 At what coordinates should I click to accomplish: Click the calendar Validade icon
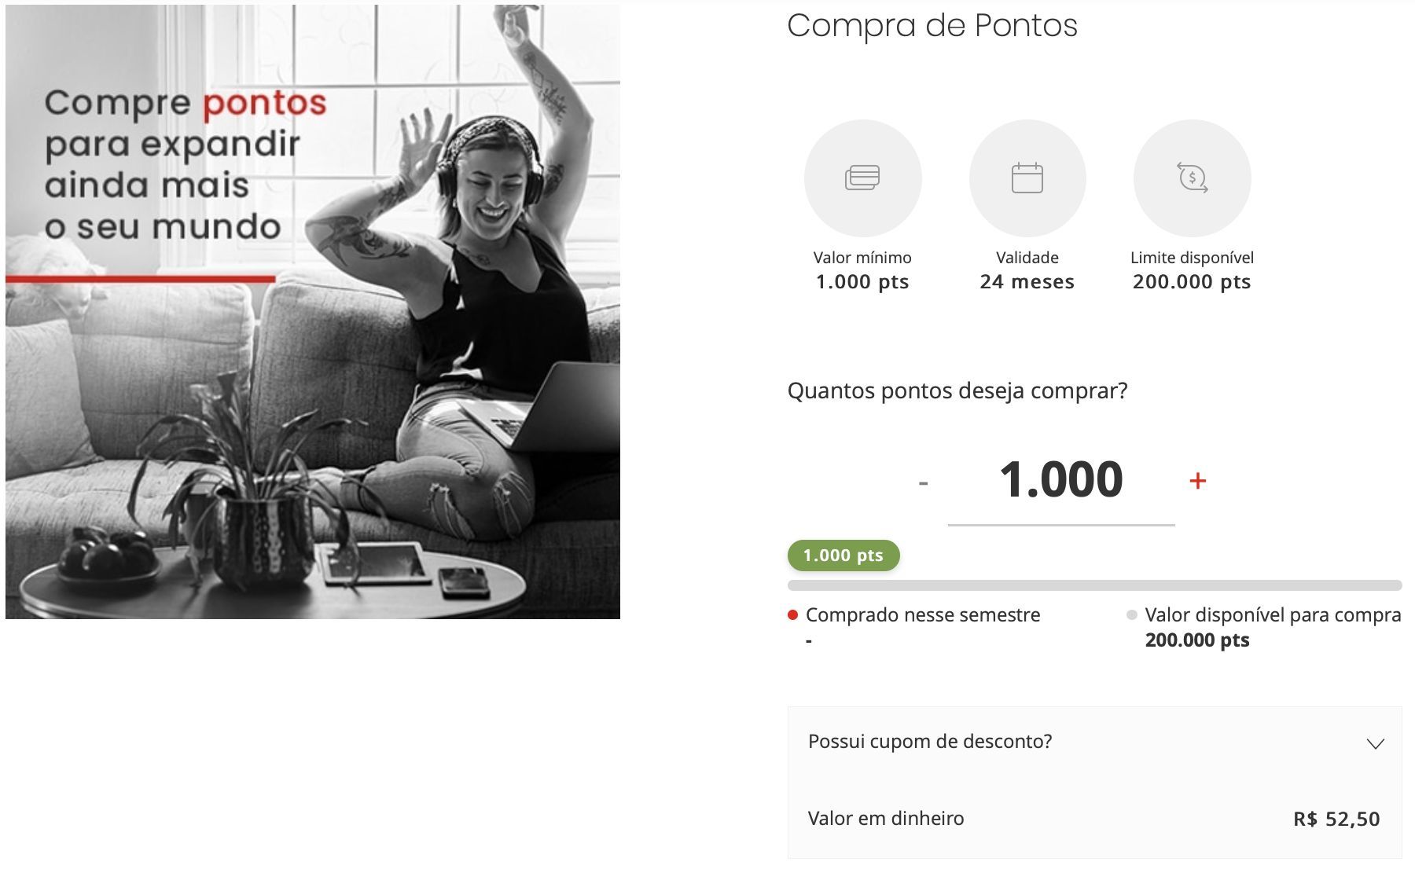1027,178
